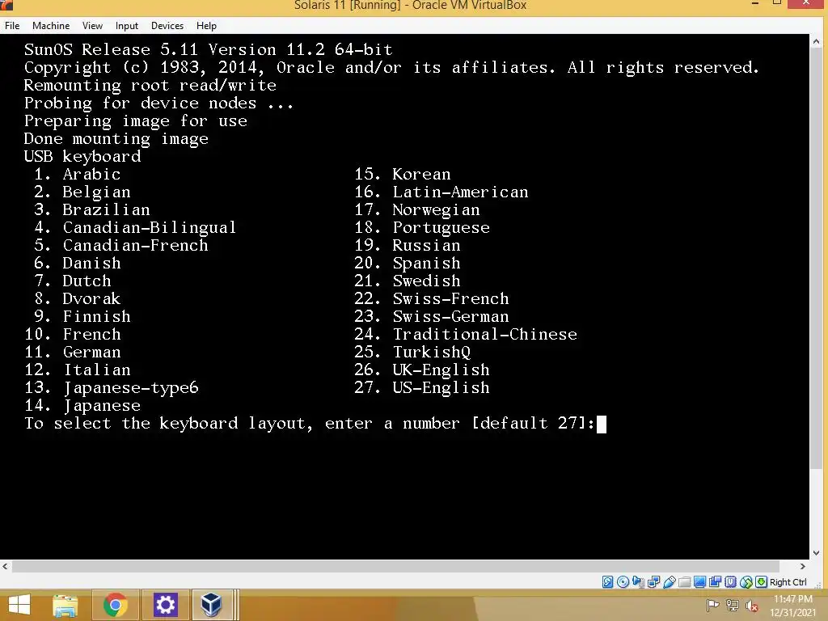Click the horizontal scrollbar thumb
Screen dimensions: 828x621
pyautogui.click(x=395, y=566)
